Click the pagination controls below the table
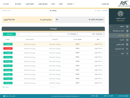The width and height of the screenshot is (130, 98). click(x=53, y=87)
